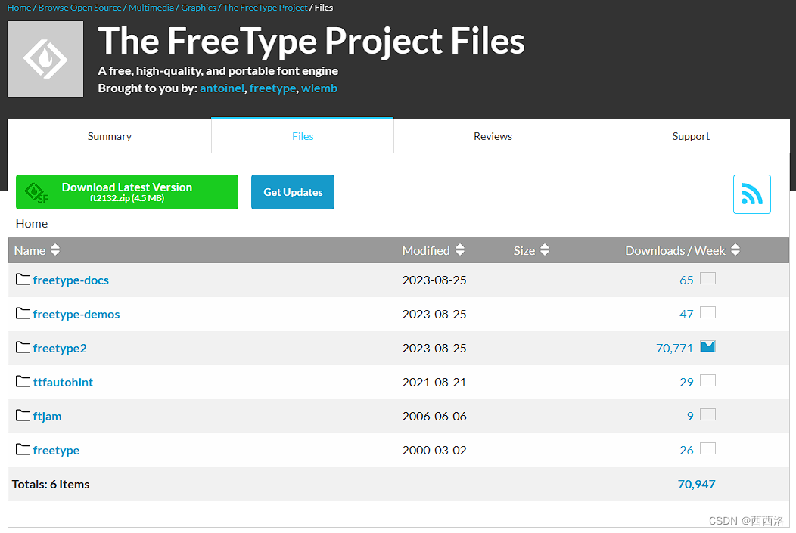Open the ttfautohint folder link
Screen dimensions: 796x533
63,382
